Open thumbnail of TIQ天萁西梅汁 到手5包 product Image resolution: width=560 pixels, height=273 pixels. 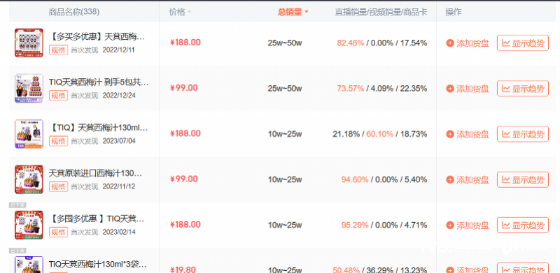tap(29, 89)
